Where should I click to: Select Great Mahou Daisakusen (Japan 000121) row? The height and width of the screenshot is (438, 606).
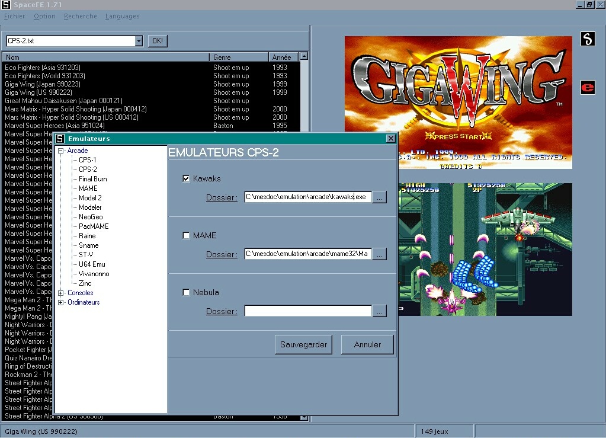tap(150, 101)
